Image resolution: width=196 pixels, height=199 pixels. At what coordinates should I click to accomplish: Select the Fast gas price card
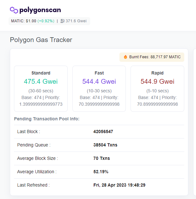click(x=99, y=89)
